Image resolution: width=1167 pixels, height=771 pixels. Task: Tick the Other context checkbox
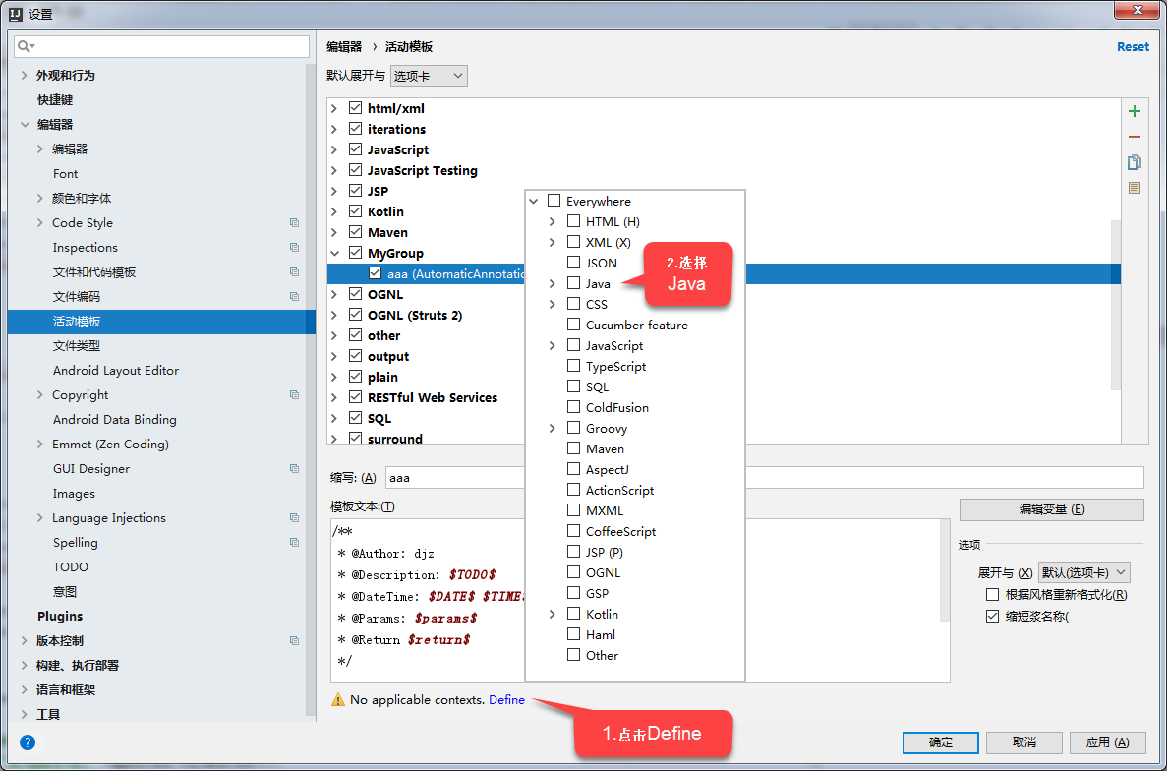pos(574,655)
